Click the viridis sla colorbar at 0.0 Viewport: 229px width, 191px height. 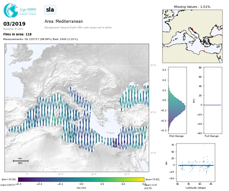point(81,179)
